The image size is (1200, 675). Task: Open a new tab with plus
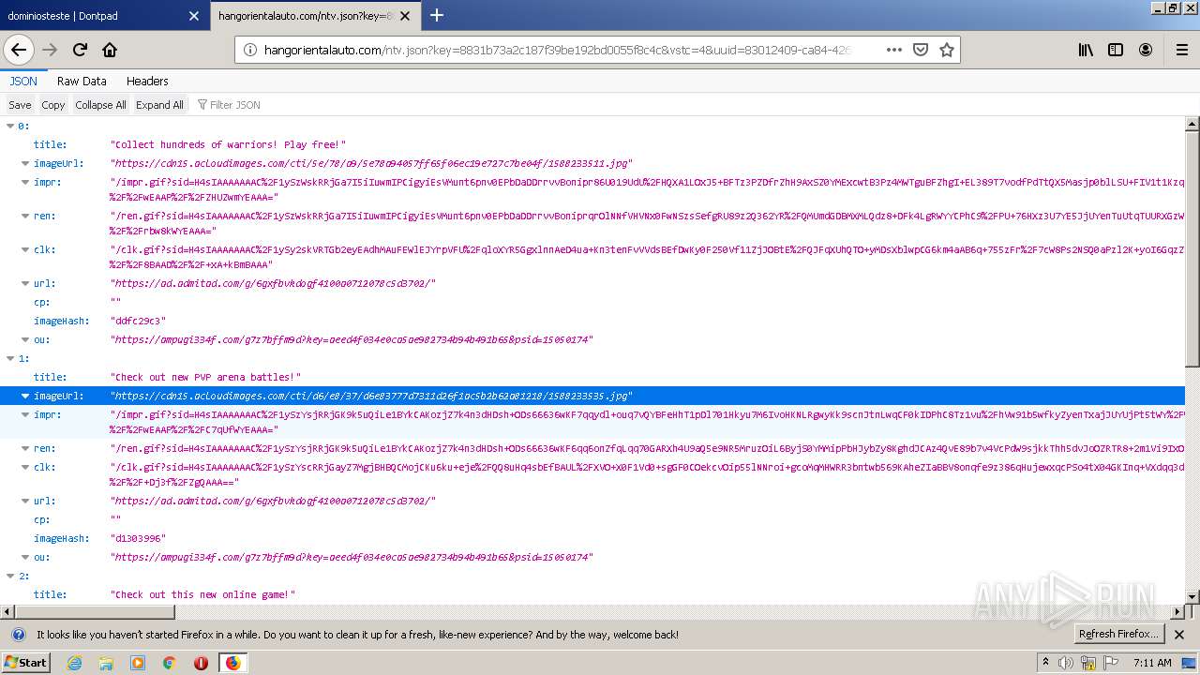pyautogui.click(x=437, y=15)
